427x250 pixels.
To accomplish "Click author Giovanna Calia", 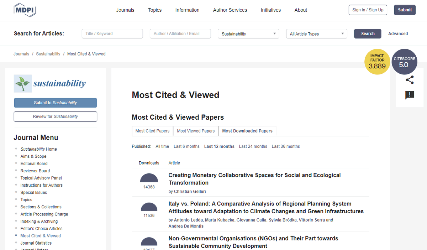I will (x=252, y=220).
